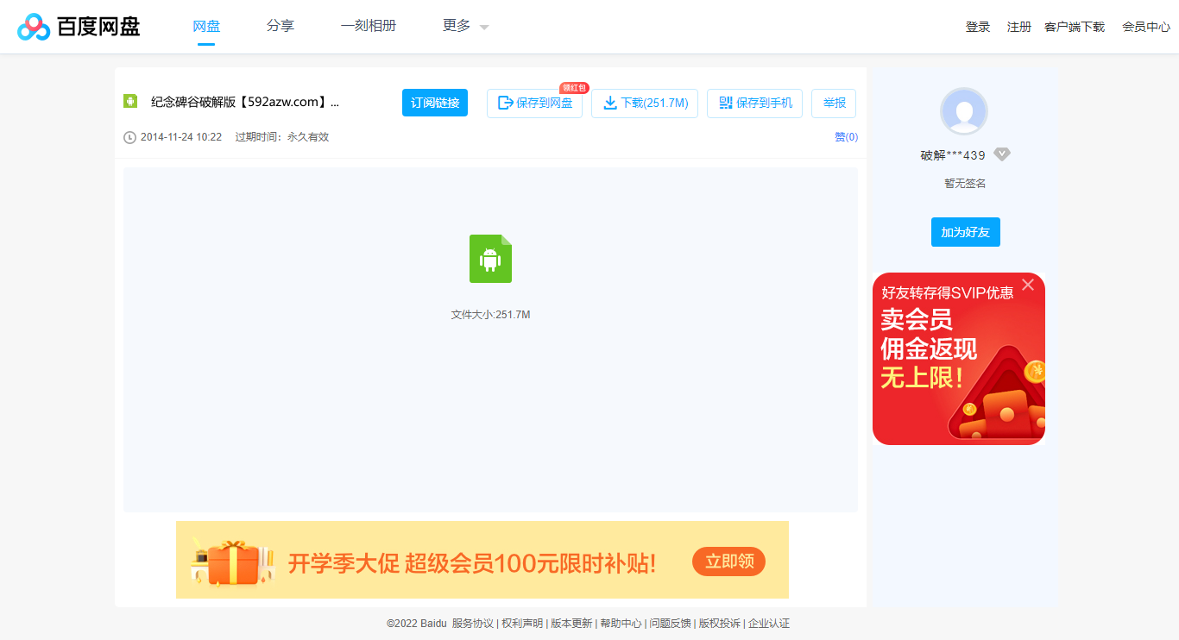Screen dimensions: 1179x640
Task: Select the clock icon beside the upload date
Action: tap(129, 136)
